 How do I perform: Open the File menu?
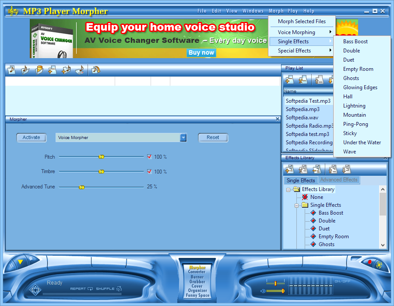[x=202, y=11]
